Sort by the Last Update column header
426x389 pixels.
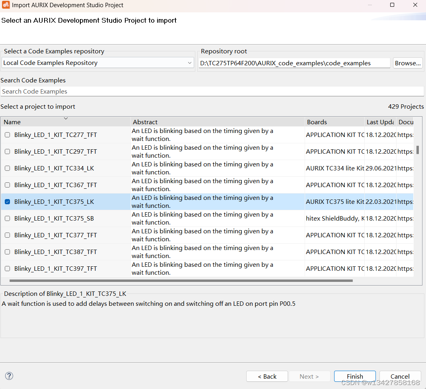click(380, 122)
